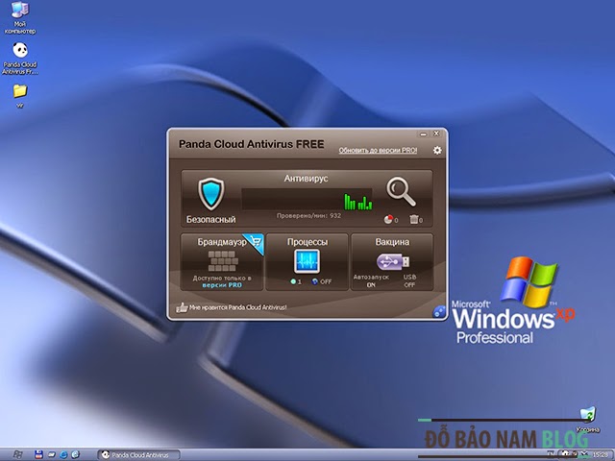Viewport: 615px width, 461px height.
Task: Open the recycle bin icon showing 0
Action: tap(413, 219)
